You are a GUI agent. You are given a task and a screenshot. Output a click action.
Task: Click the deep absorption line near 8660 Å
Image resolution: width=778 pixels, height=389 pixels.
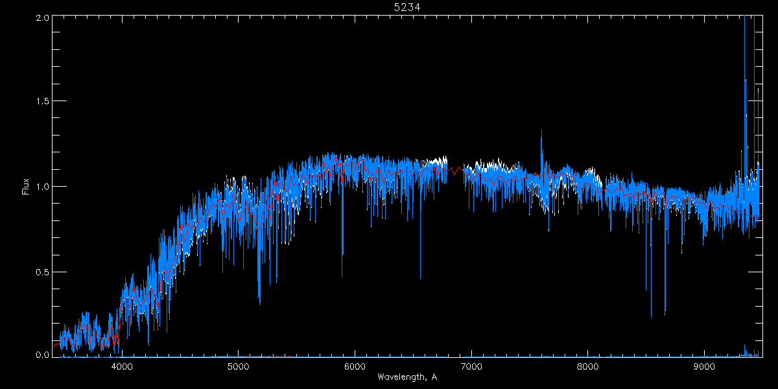click(665, 305)
